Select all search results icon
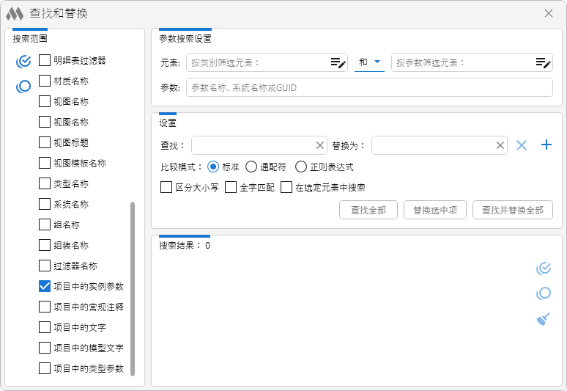 [543, 268]
